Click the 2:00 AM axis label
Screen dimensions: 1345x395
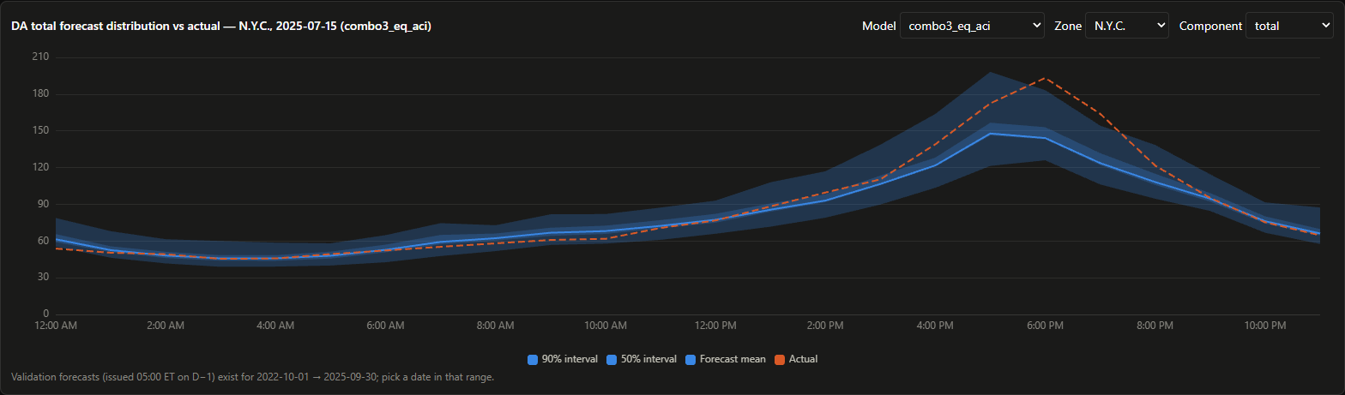(165, 326)
